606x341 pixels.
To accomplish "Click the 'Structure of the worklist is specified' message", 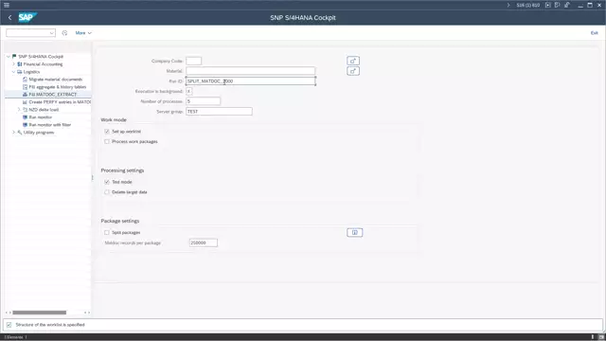I will [50, 325].
